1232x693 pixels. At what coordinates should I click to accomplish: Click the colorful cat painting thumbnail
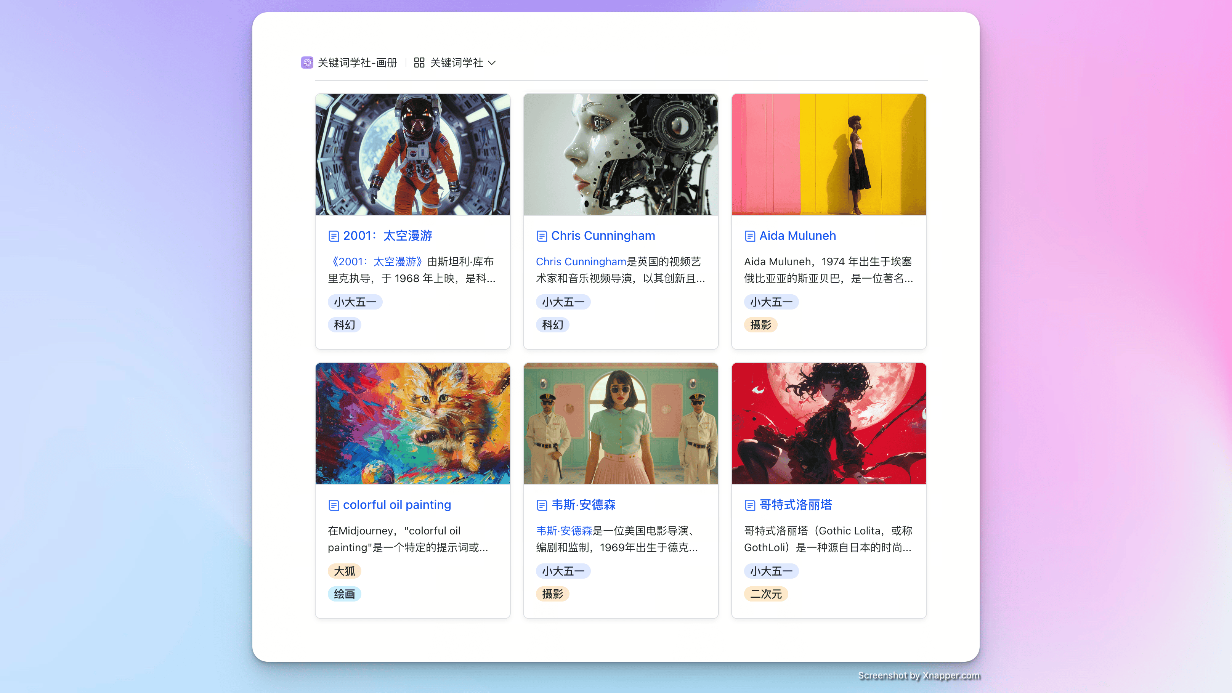point(412,423)
